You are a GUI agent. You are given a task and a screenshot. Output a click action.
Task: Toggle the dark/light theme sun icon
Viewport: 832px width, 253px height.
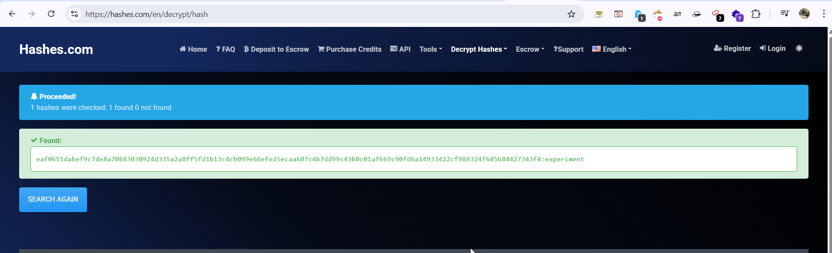point(799,48)
